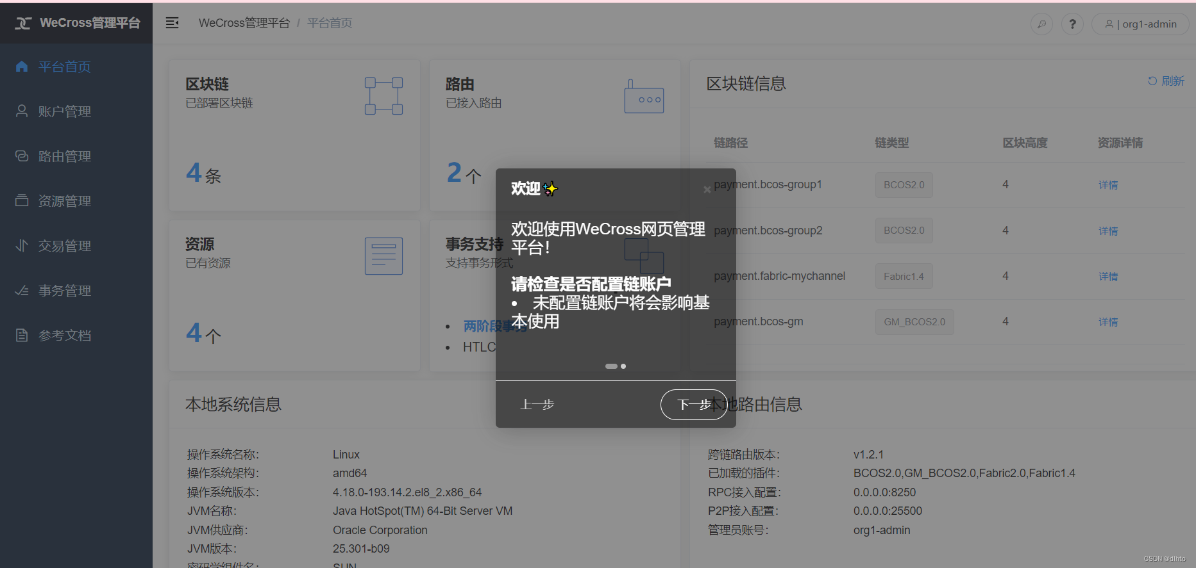The image size is (1196, 568).
Task: Open 资源管理 in the sidebar
Action: [x=65, y=201]
